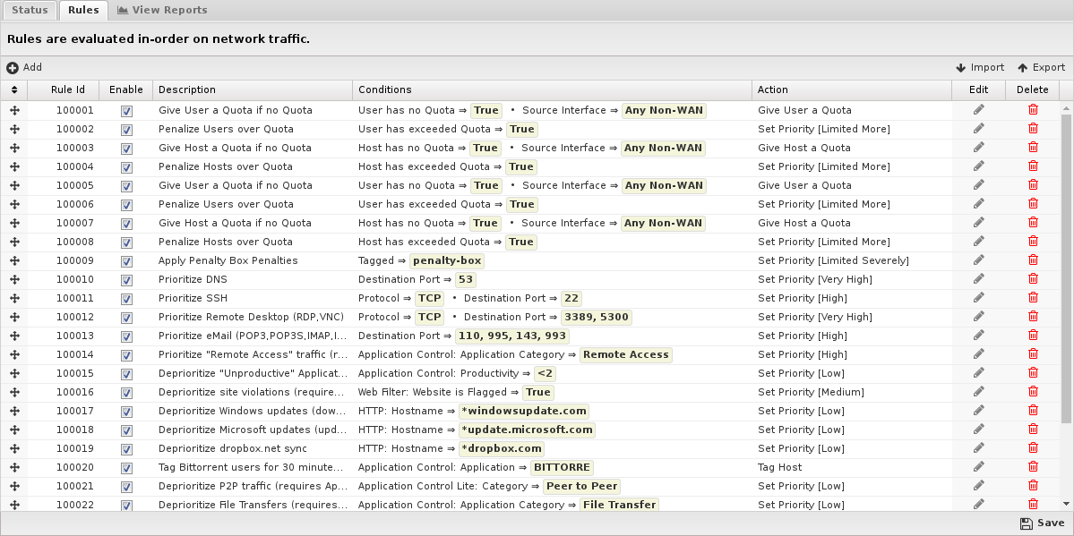The width and height of the screenshot is (1074, 536).
Task: Toggle Enable for Apply Penalty Box Penalties
Action: (126, 260)
